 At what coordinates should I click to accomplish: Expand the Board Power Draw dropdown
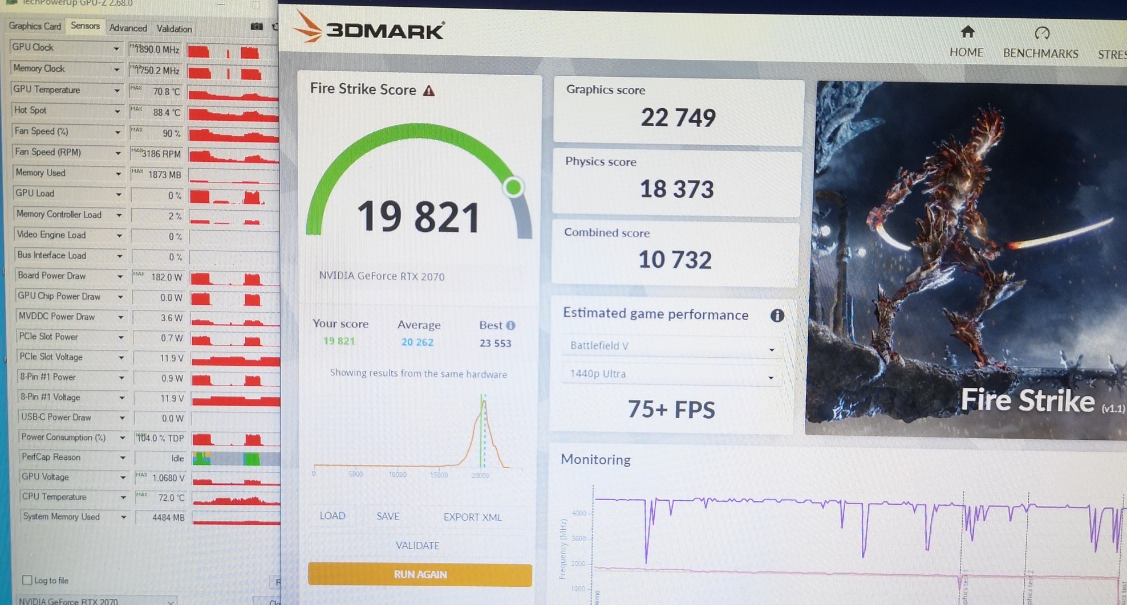point(120,277)
